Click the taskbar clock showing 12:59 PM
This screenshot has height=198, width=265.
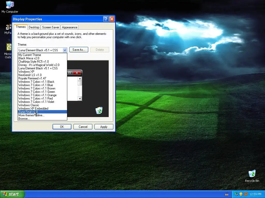click(255, 194)
